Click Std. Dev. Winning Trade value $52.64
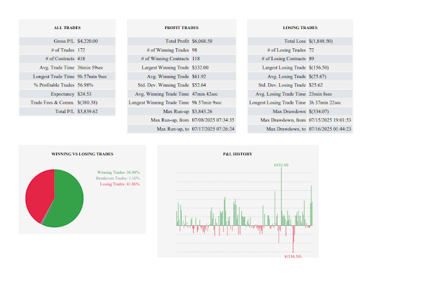The height and width of the screenshot is (288, 423). tap(199, 85)
